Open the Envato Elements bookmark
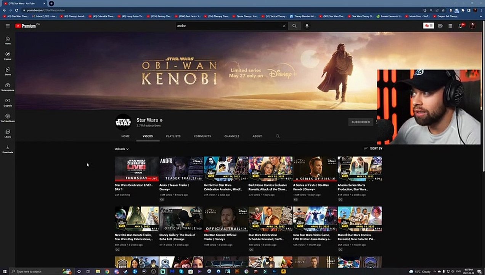Image resolution: width=485 pixels, height=275 pixels. [389, 16]
